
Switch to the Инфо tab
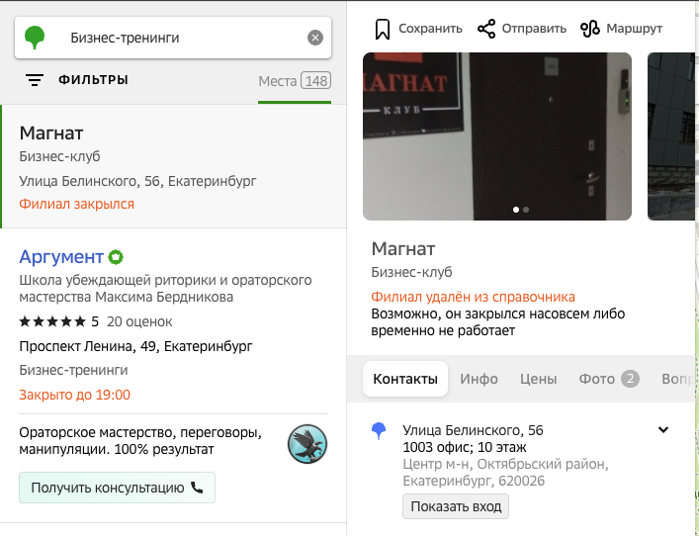[x=479, y=379]
